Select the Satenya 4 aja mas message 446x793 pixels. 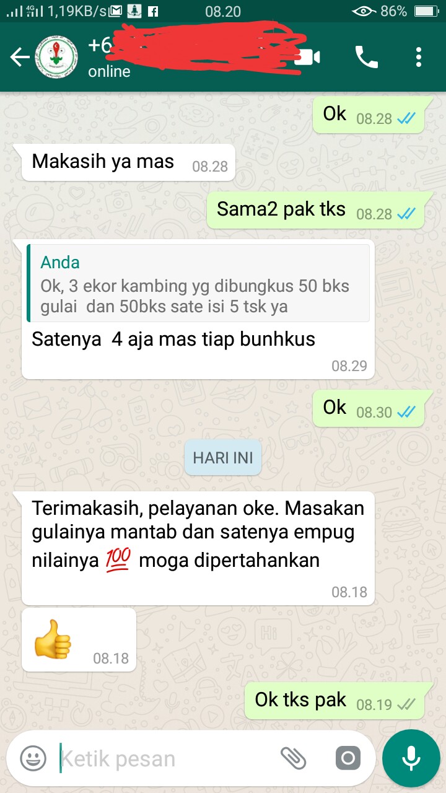coord(198,309)
